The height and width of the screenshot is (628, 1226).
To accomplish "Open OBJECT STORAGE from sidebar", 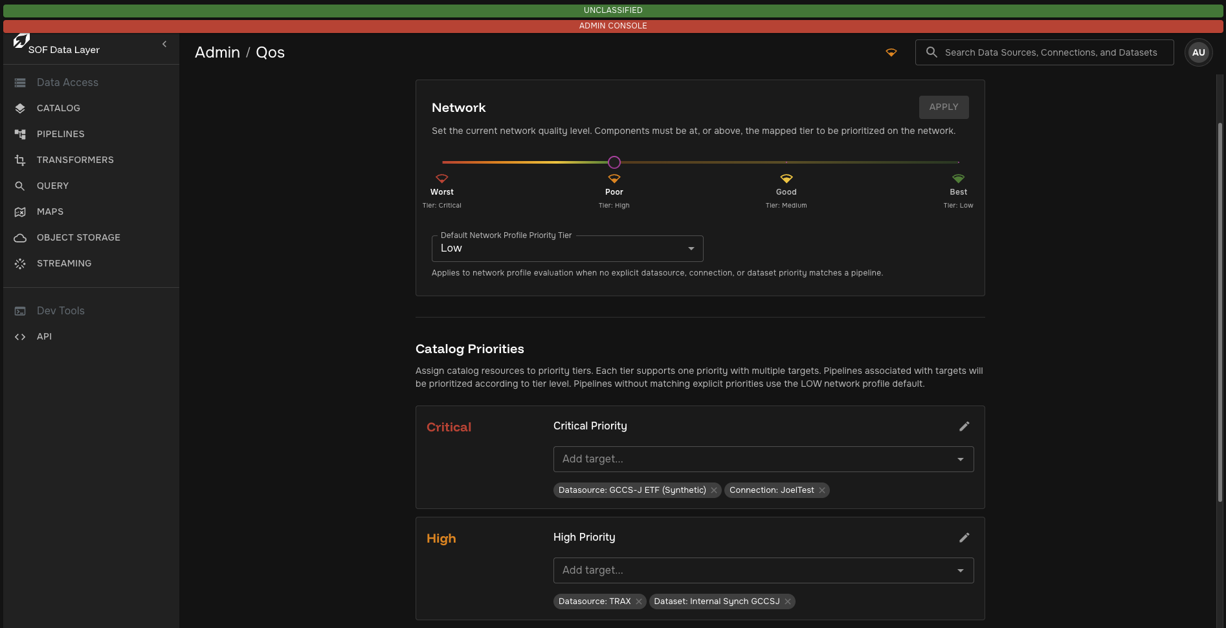I will 78,237.
